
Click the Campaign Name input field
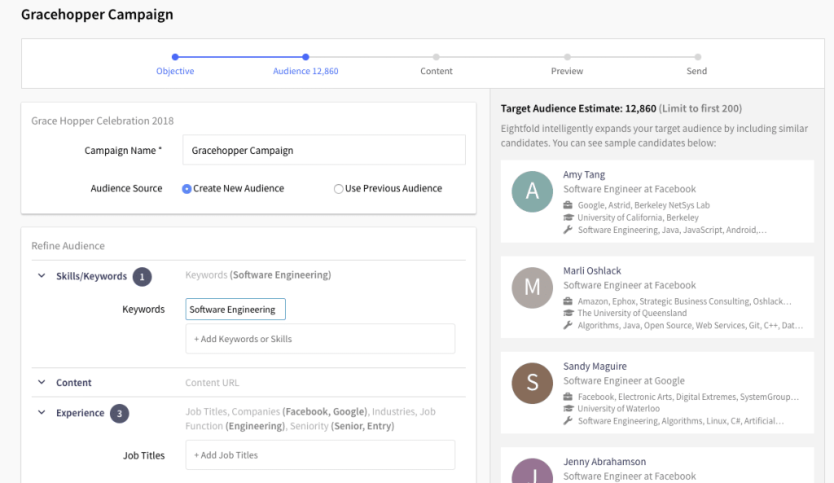tap(324, 150)
